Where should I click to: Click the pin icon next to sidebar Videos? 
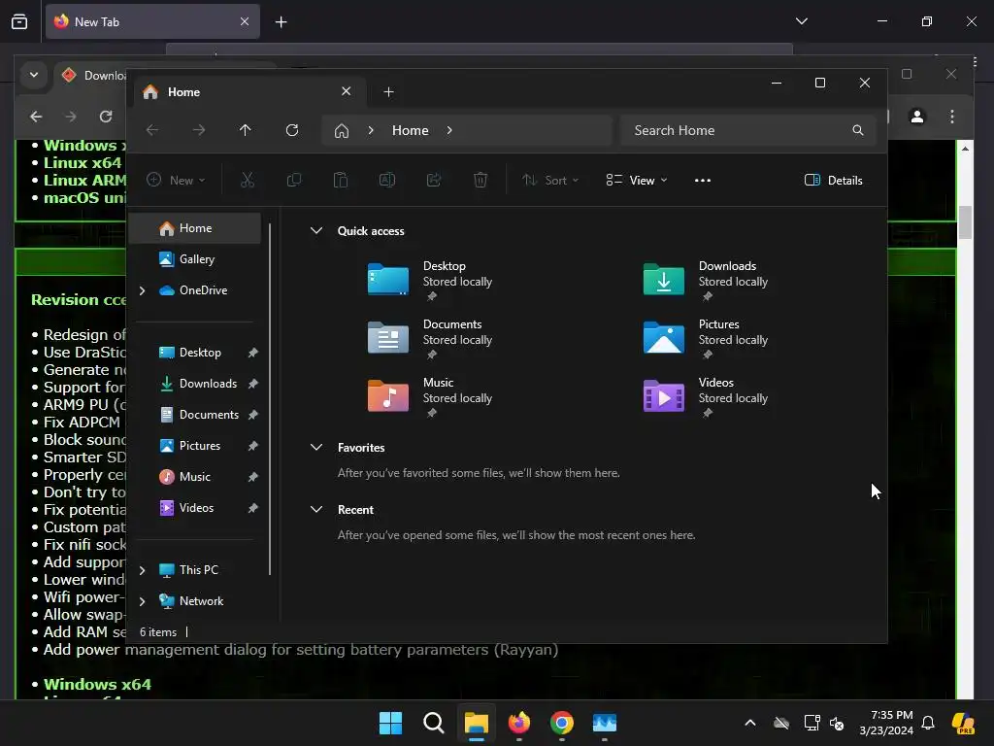click(x=253, y=508)
